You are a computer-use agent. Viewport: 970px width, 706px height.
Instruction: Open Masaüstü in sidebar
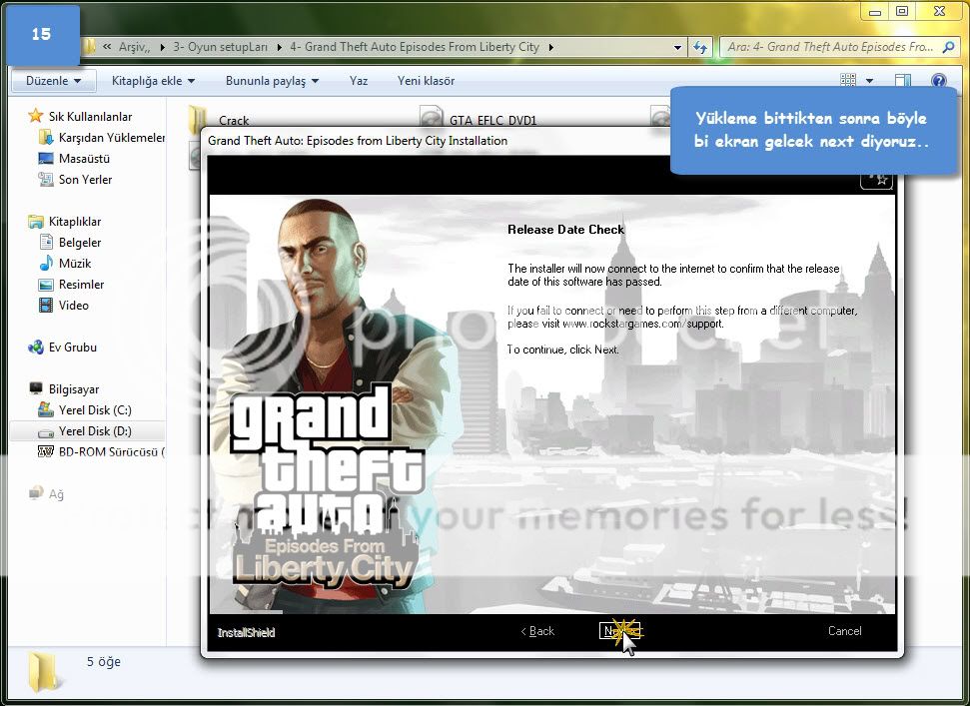coord(84,158)
